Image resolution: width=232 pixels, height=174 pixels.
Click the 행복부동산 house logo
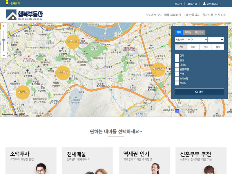pos(12,15)
